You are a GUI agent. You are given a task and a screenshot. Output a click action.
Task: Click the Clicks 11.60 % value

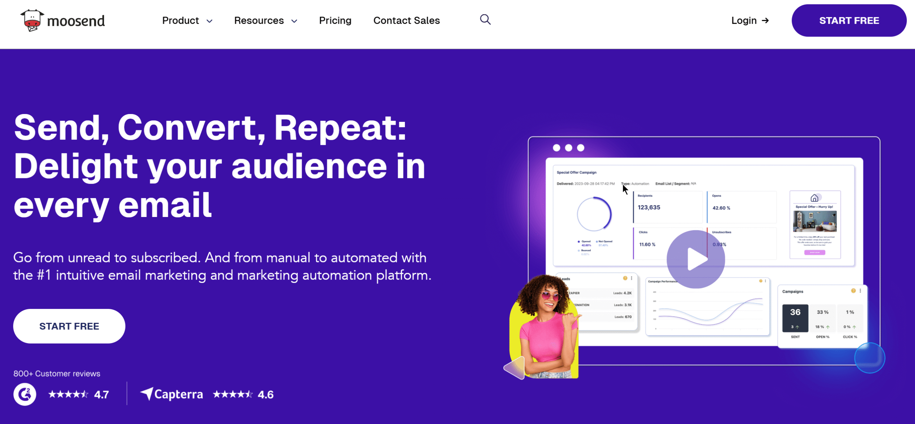click(x=647, y=245)
